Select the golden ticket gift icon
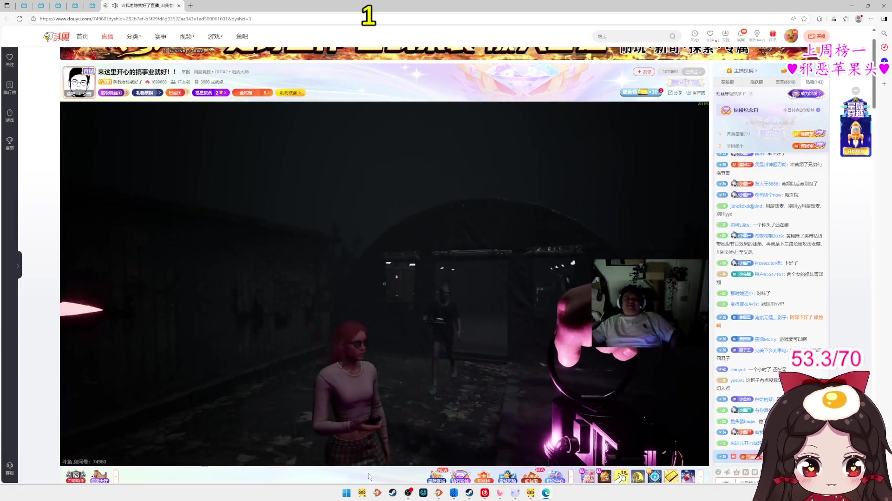892x501 pixels. pos(671,476)
